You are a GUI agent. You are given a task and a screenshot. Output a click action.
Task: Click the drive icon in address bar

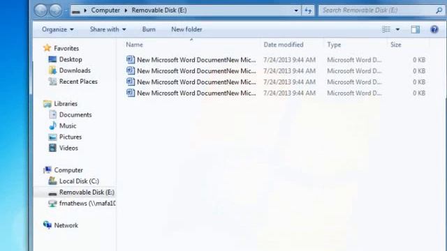[76, 11]
